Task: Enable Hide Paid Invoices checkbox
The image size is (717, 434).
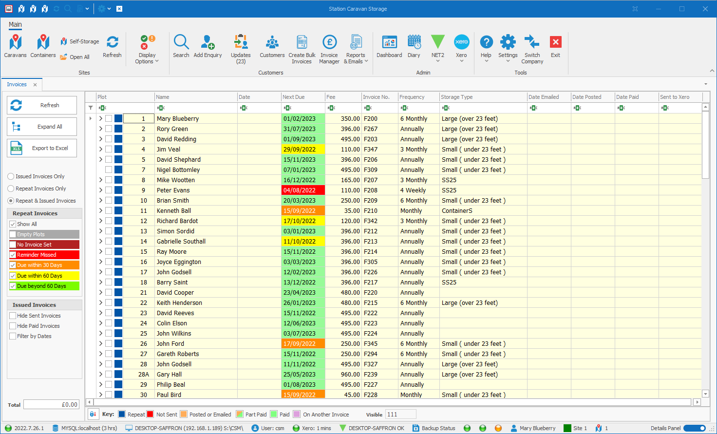Action: tap(13, 326)
